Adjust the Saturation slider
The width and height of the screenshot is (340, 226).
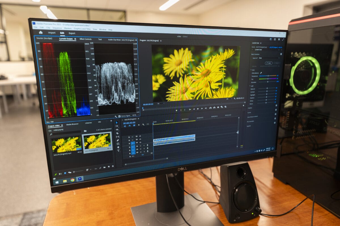coord(267,82)
